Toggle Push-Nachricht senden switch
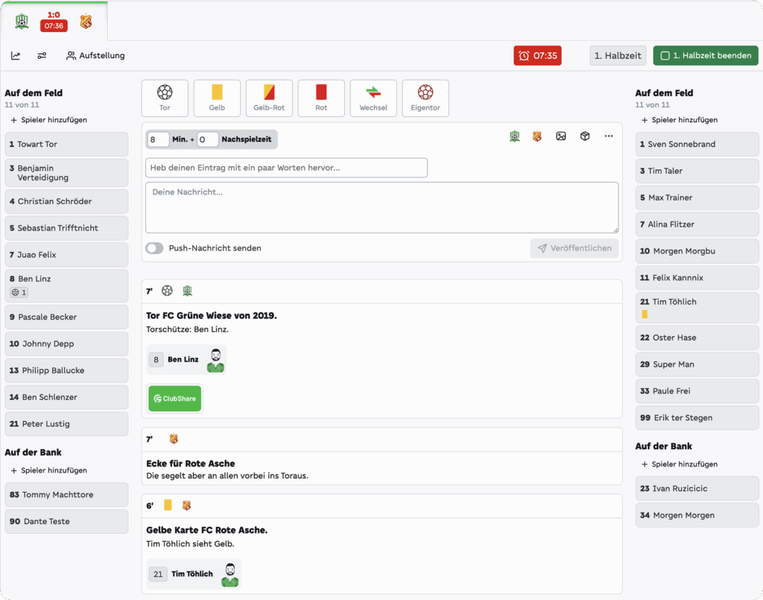This screenshot has height=600, width=763. click(155, 248)
